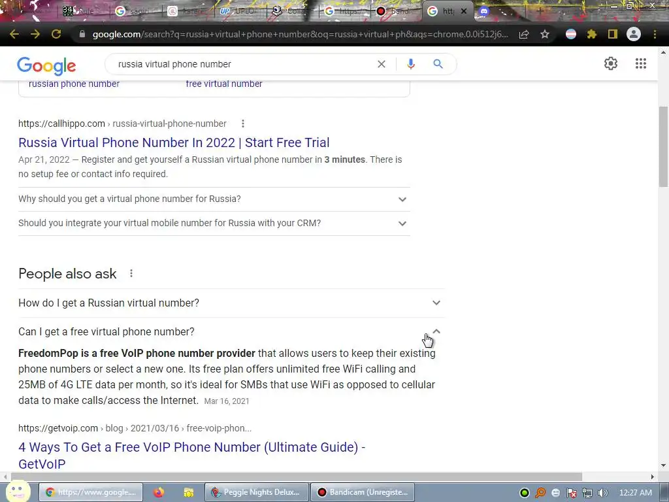Submit search with magnifier icon
The width and height of the screenshot is (669, 502).
click(x=438, y=64)
